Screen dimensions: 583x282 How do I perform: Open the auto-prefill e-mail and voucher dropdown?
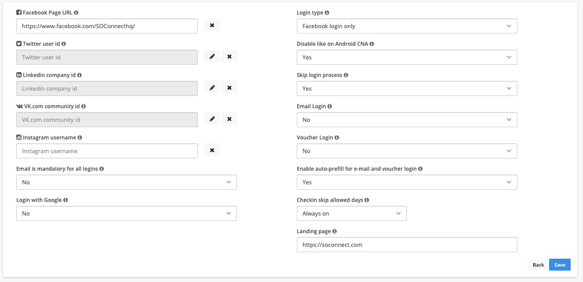pos(407,182)
